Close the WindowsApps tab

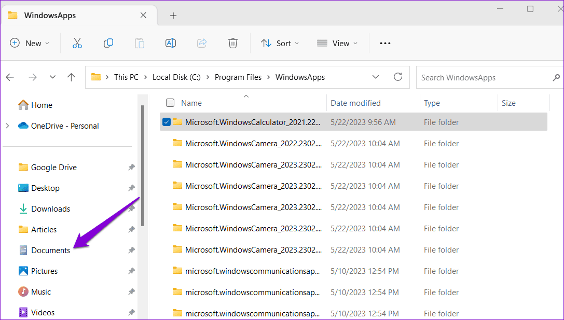tap(143, 15)
